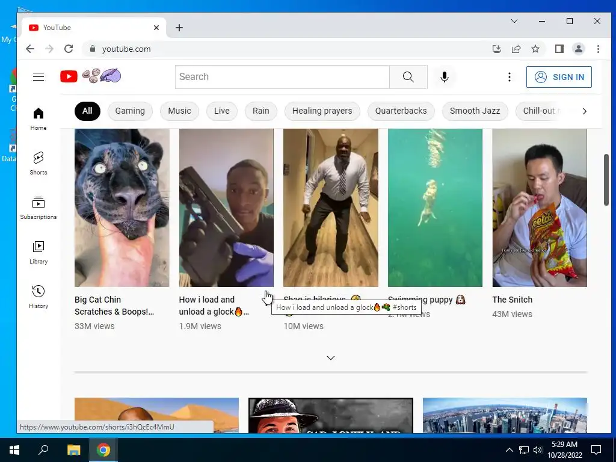The image size is (616, 462).
Task: Select the Healing prayers chip
Action: tap(322, 111)
